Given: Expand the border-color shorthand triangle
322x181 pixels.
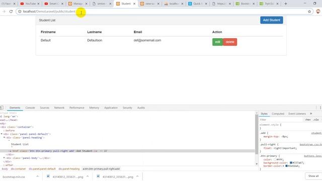Looking at the screenshot, I should tap(283, 166).
